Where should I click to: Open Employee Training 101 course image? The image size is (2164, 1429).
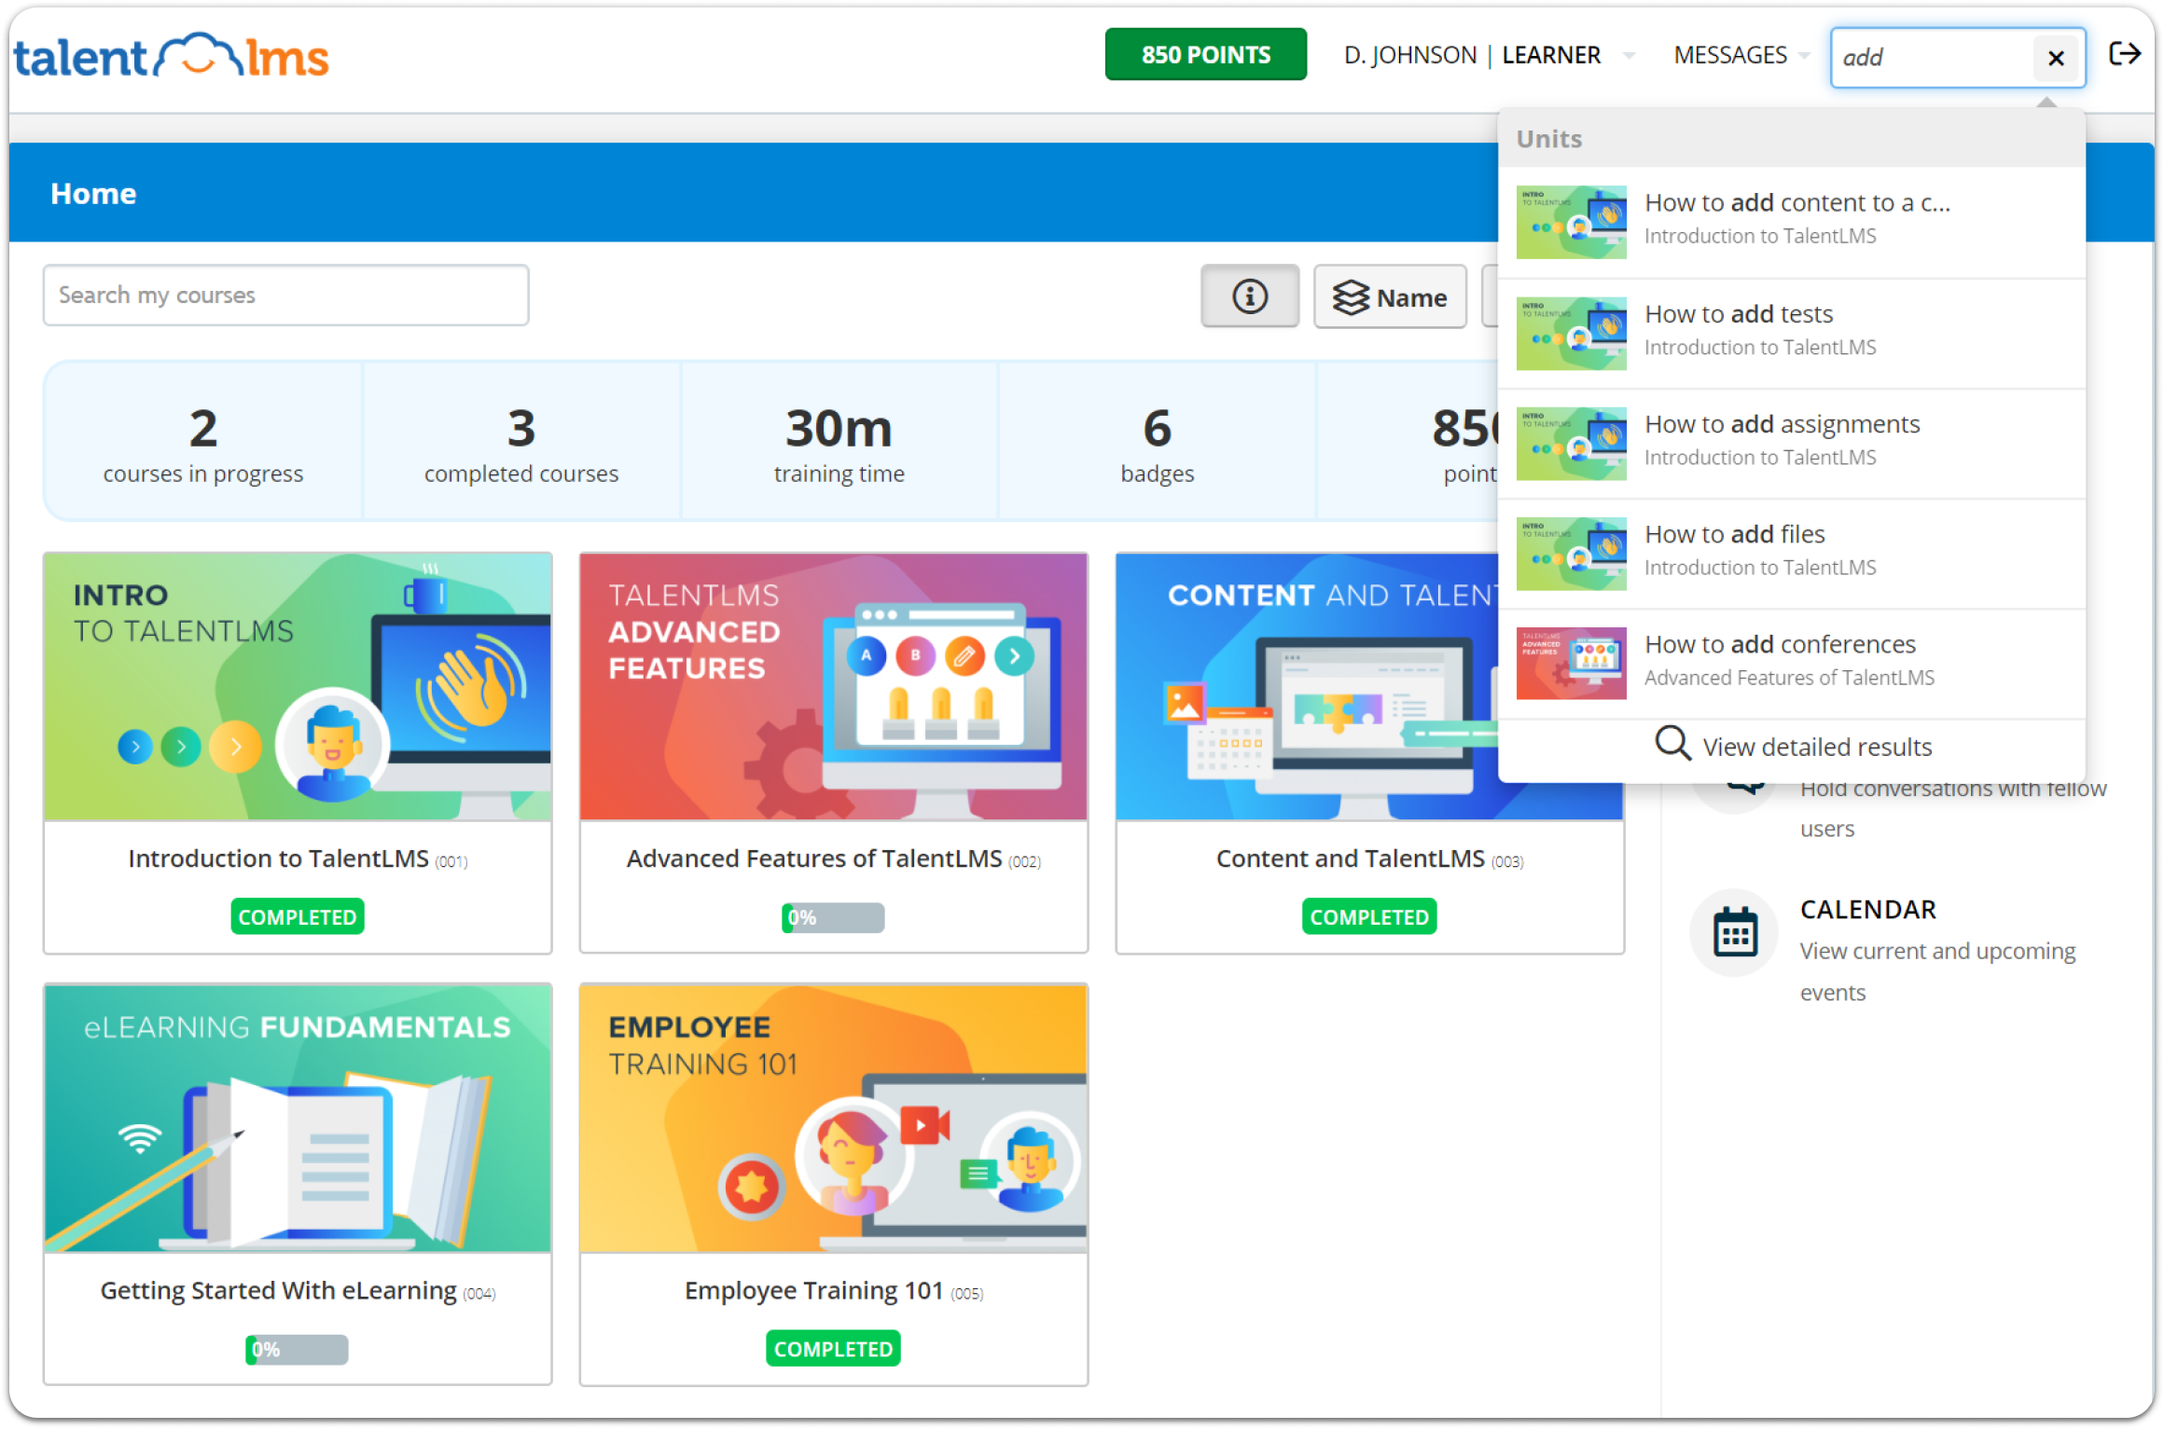(833, 1118)
